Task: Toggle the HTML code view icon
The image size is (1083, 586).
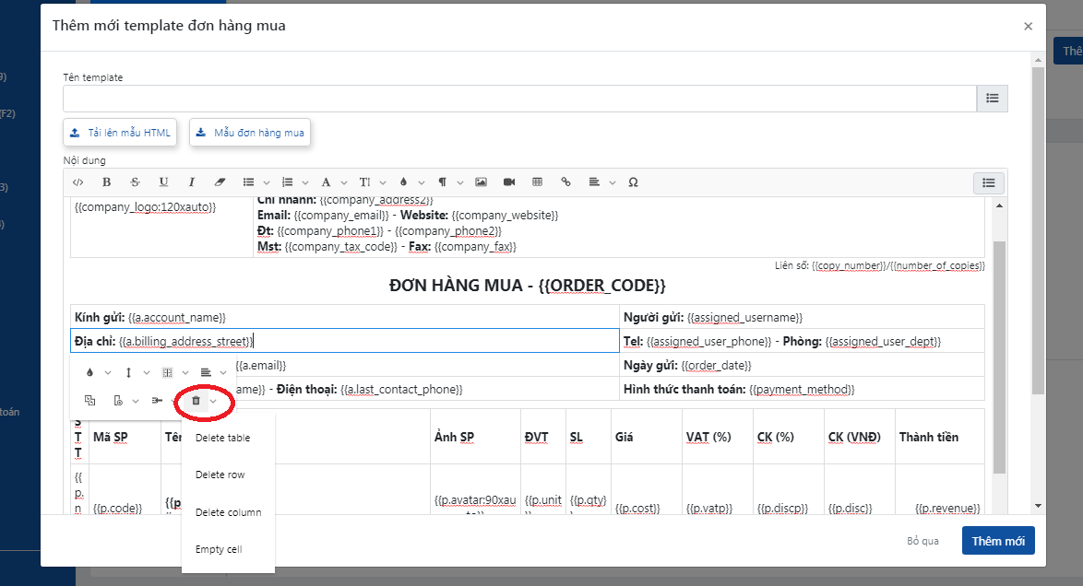Action: [78, 182]
